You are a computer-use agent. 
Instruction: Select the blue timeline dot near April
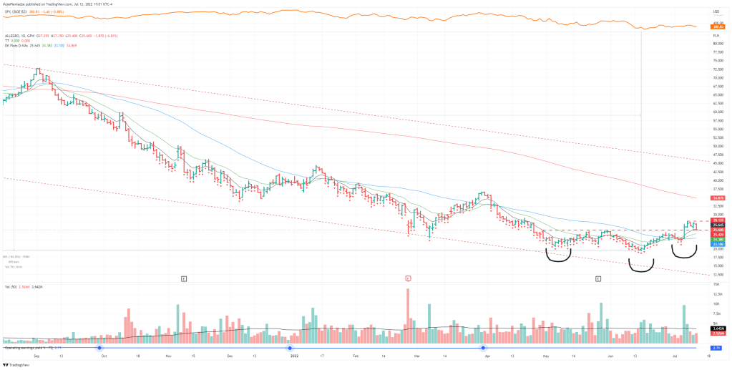click(484, 348)
